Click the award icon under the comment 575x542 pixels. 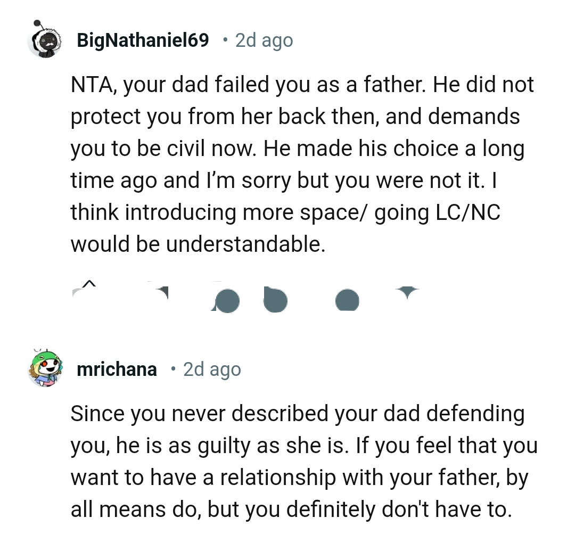[275, 299]
